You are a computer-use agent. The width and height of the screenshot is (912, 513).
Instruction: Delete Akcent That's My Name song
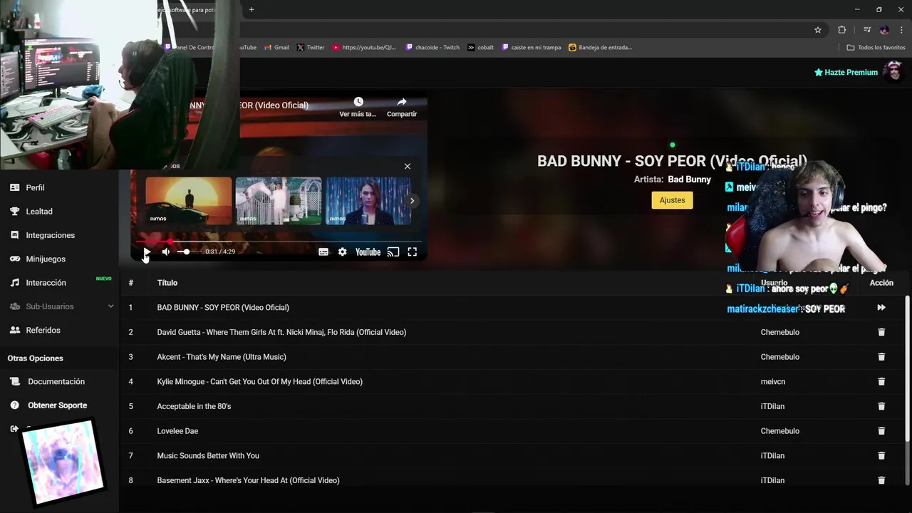[881, 357]
